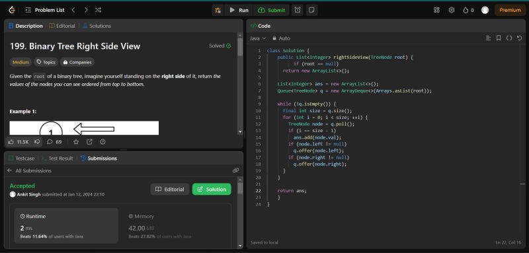529x253 pixels.
Task: Toggle the dislike thumbs-down button
Action: point(38,142)
